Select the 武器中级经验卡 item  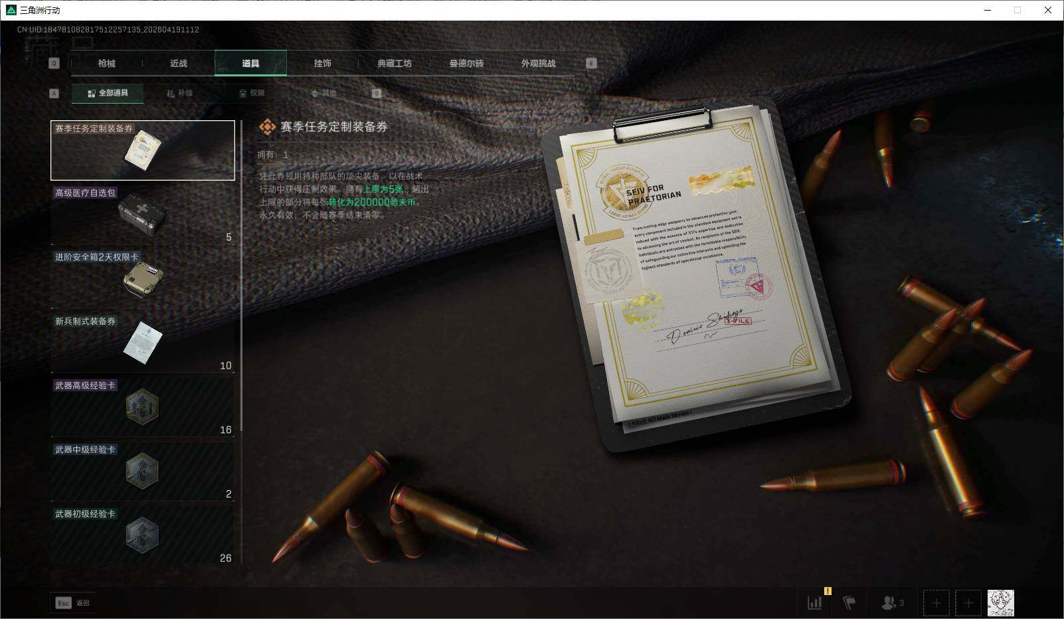point(143,472)
